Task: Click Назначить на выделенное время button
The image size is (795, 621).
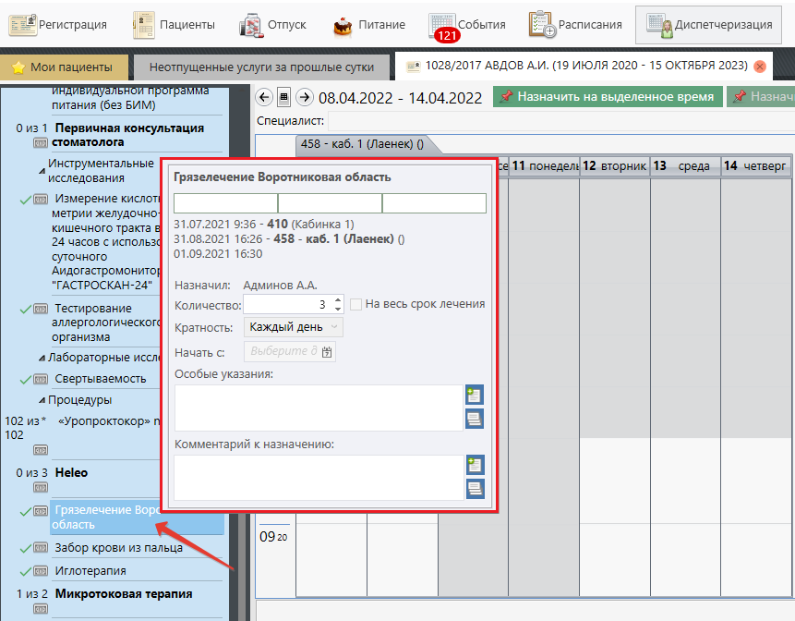Action: [x=607, y=96]
